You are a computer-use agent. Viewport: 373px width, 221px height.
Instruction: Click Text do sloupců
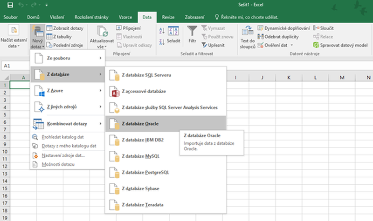pos(248,37)
